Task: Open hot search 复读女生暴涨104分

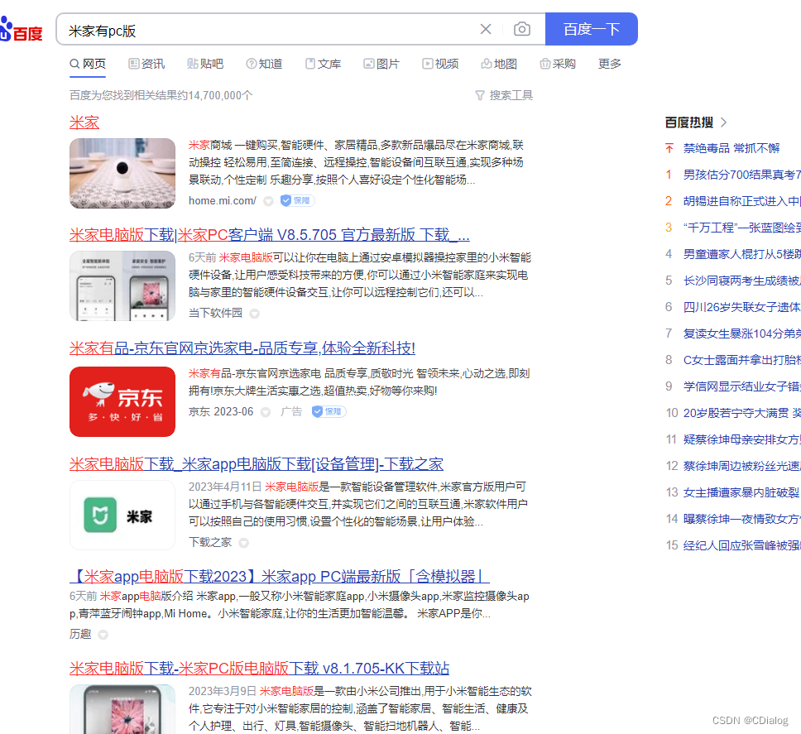Action: pyautogui.click(x=742, y=333)
